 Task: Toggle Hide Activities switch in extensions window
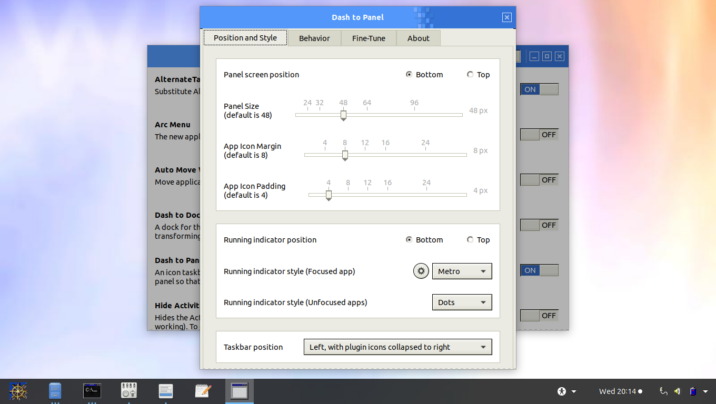point(539,316)
